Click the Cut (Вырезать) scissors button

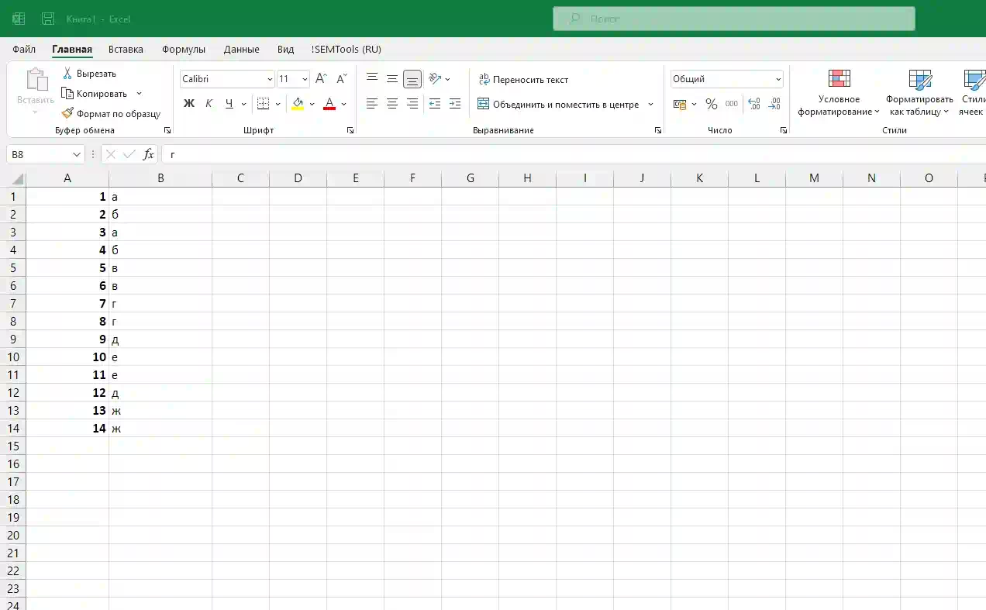(88, 74)
